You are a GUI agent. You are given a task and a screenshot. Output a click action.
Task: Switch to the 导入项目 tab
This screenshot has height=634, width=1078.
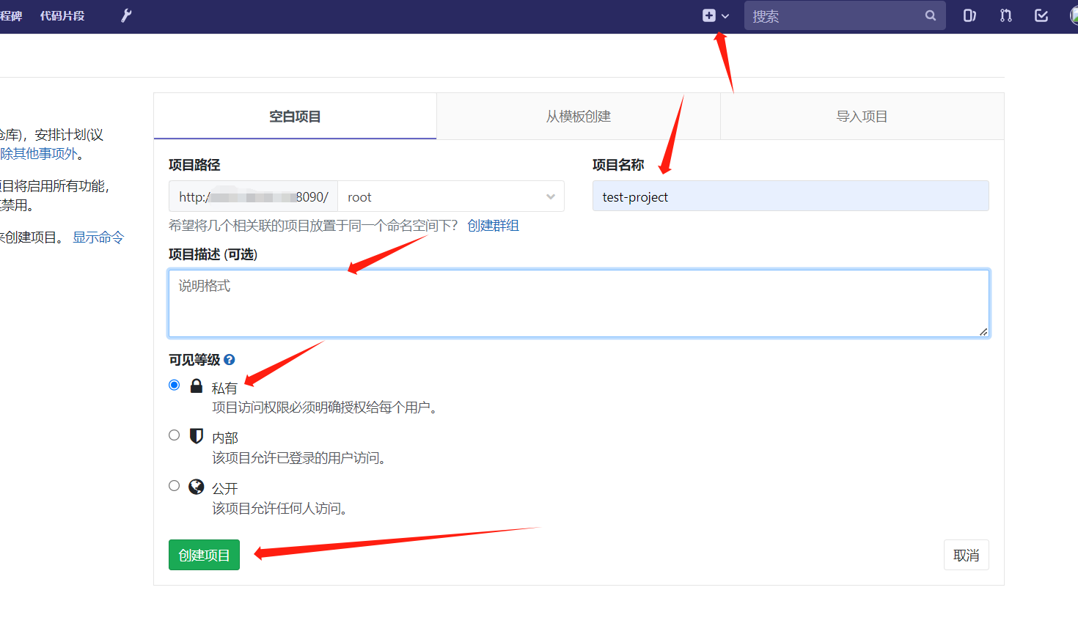click(862, 116)
